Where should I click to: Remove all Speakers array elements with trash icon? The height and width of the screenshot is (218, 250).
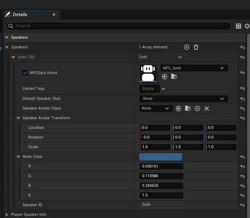pyautogui.click(x=196, y=47)
